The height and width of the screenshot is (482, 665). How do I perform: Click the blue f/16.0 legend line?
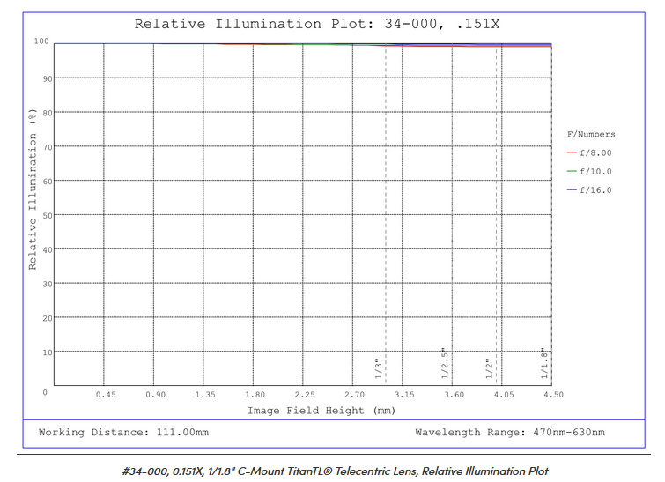pos(572,190)
